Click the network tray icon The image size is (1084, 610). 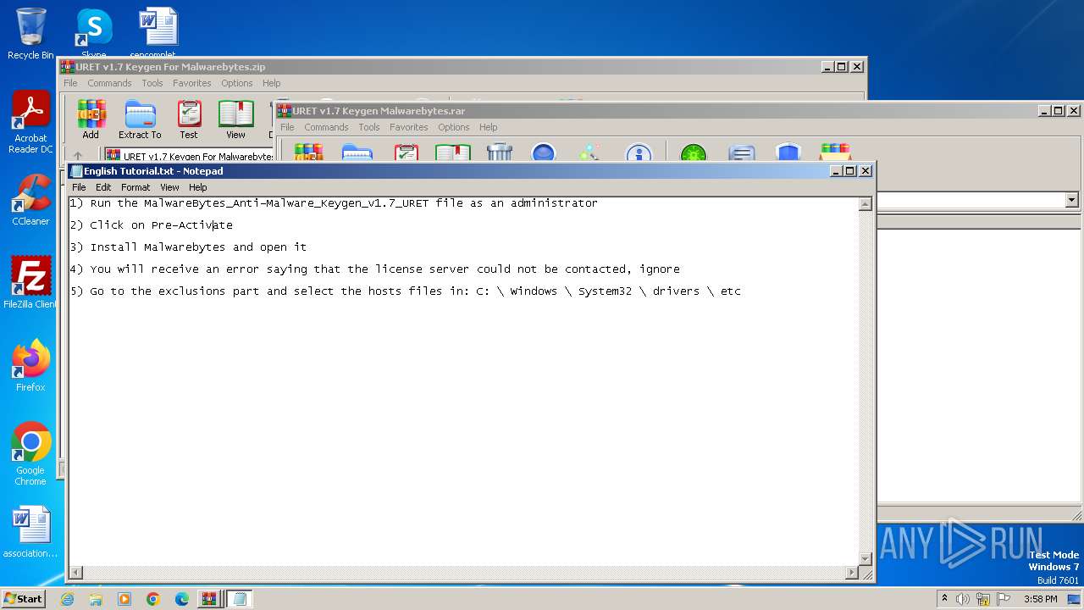click(983, 599)
